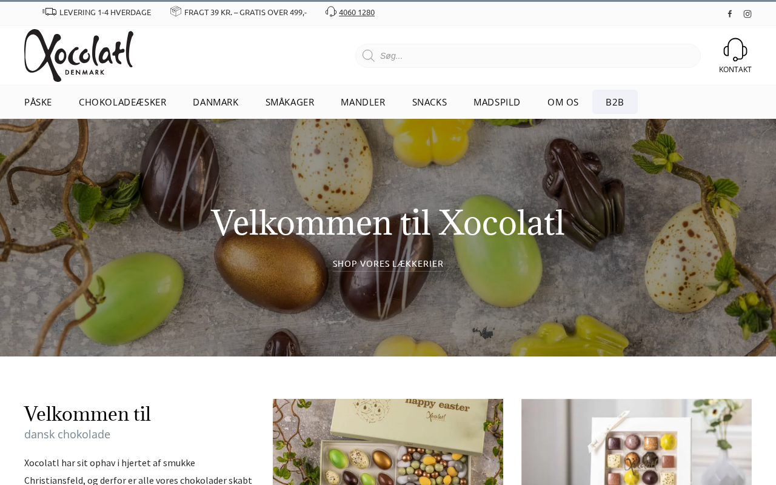Open the Instagram social icon
776x485 pixels.
pyautogui.click(x=748, y=14)
